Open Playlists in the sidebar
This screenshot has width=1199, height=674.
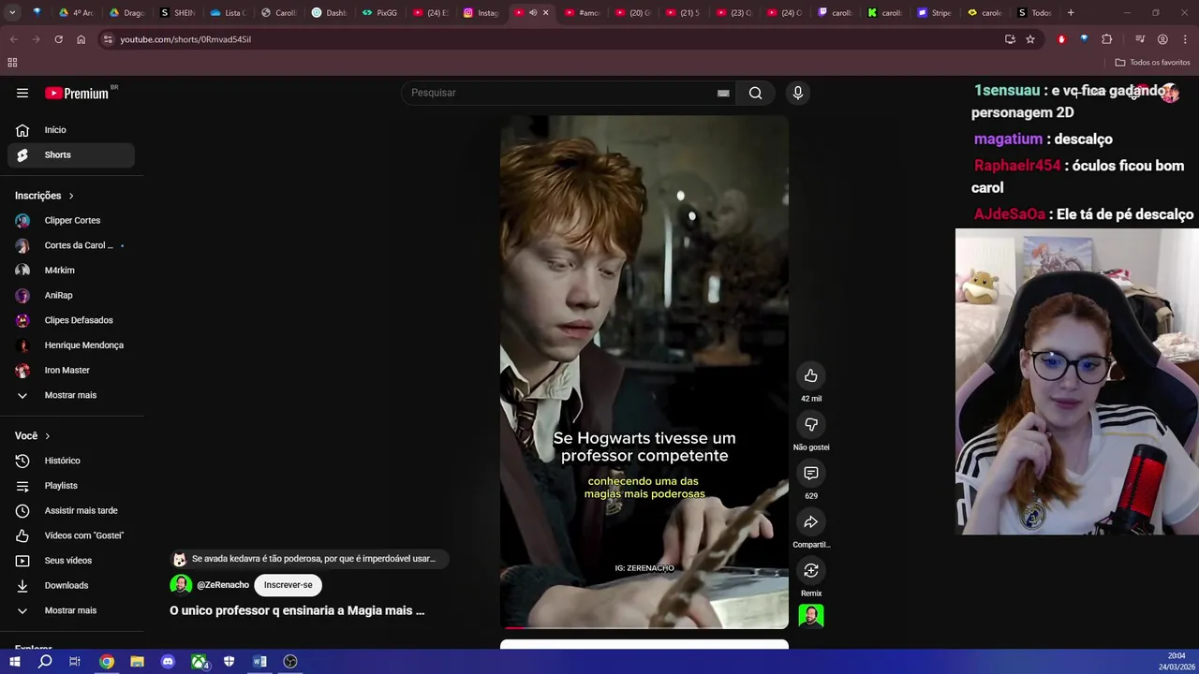(71, 486)
